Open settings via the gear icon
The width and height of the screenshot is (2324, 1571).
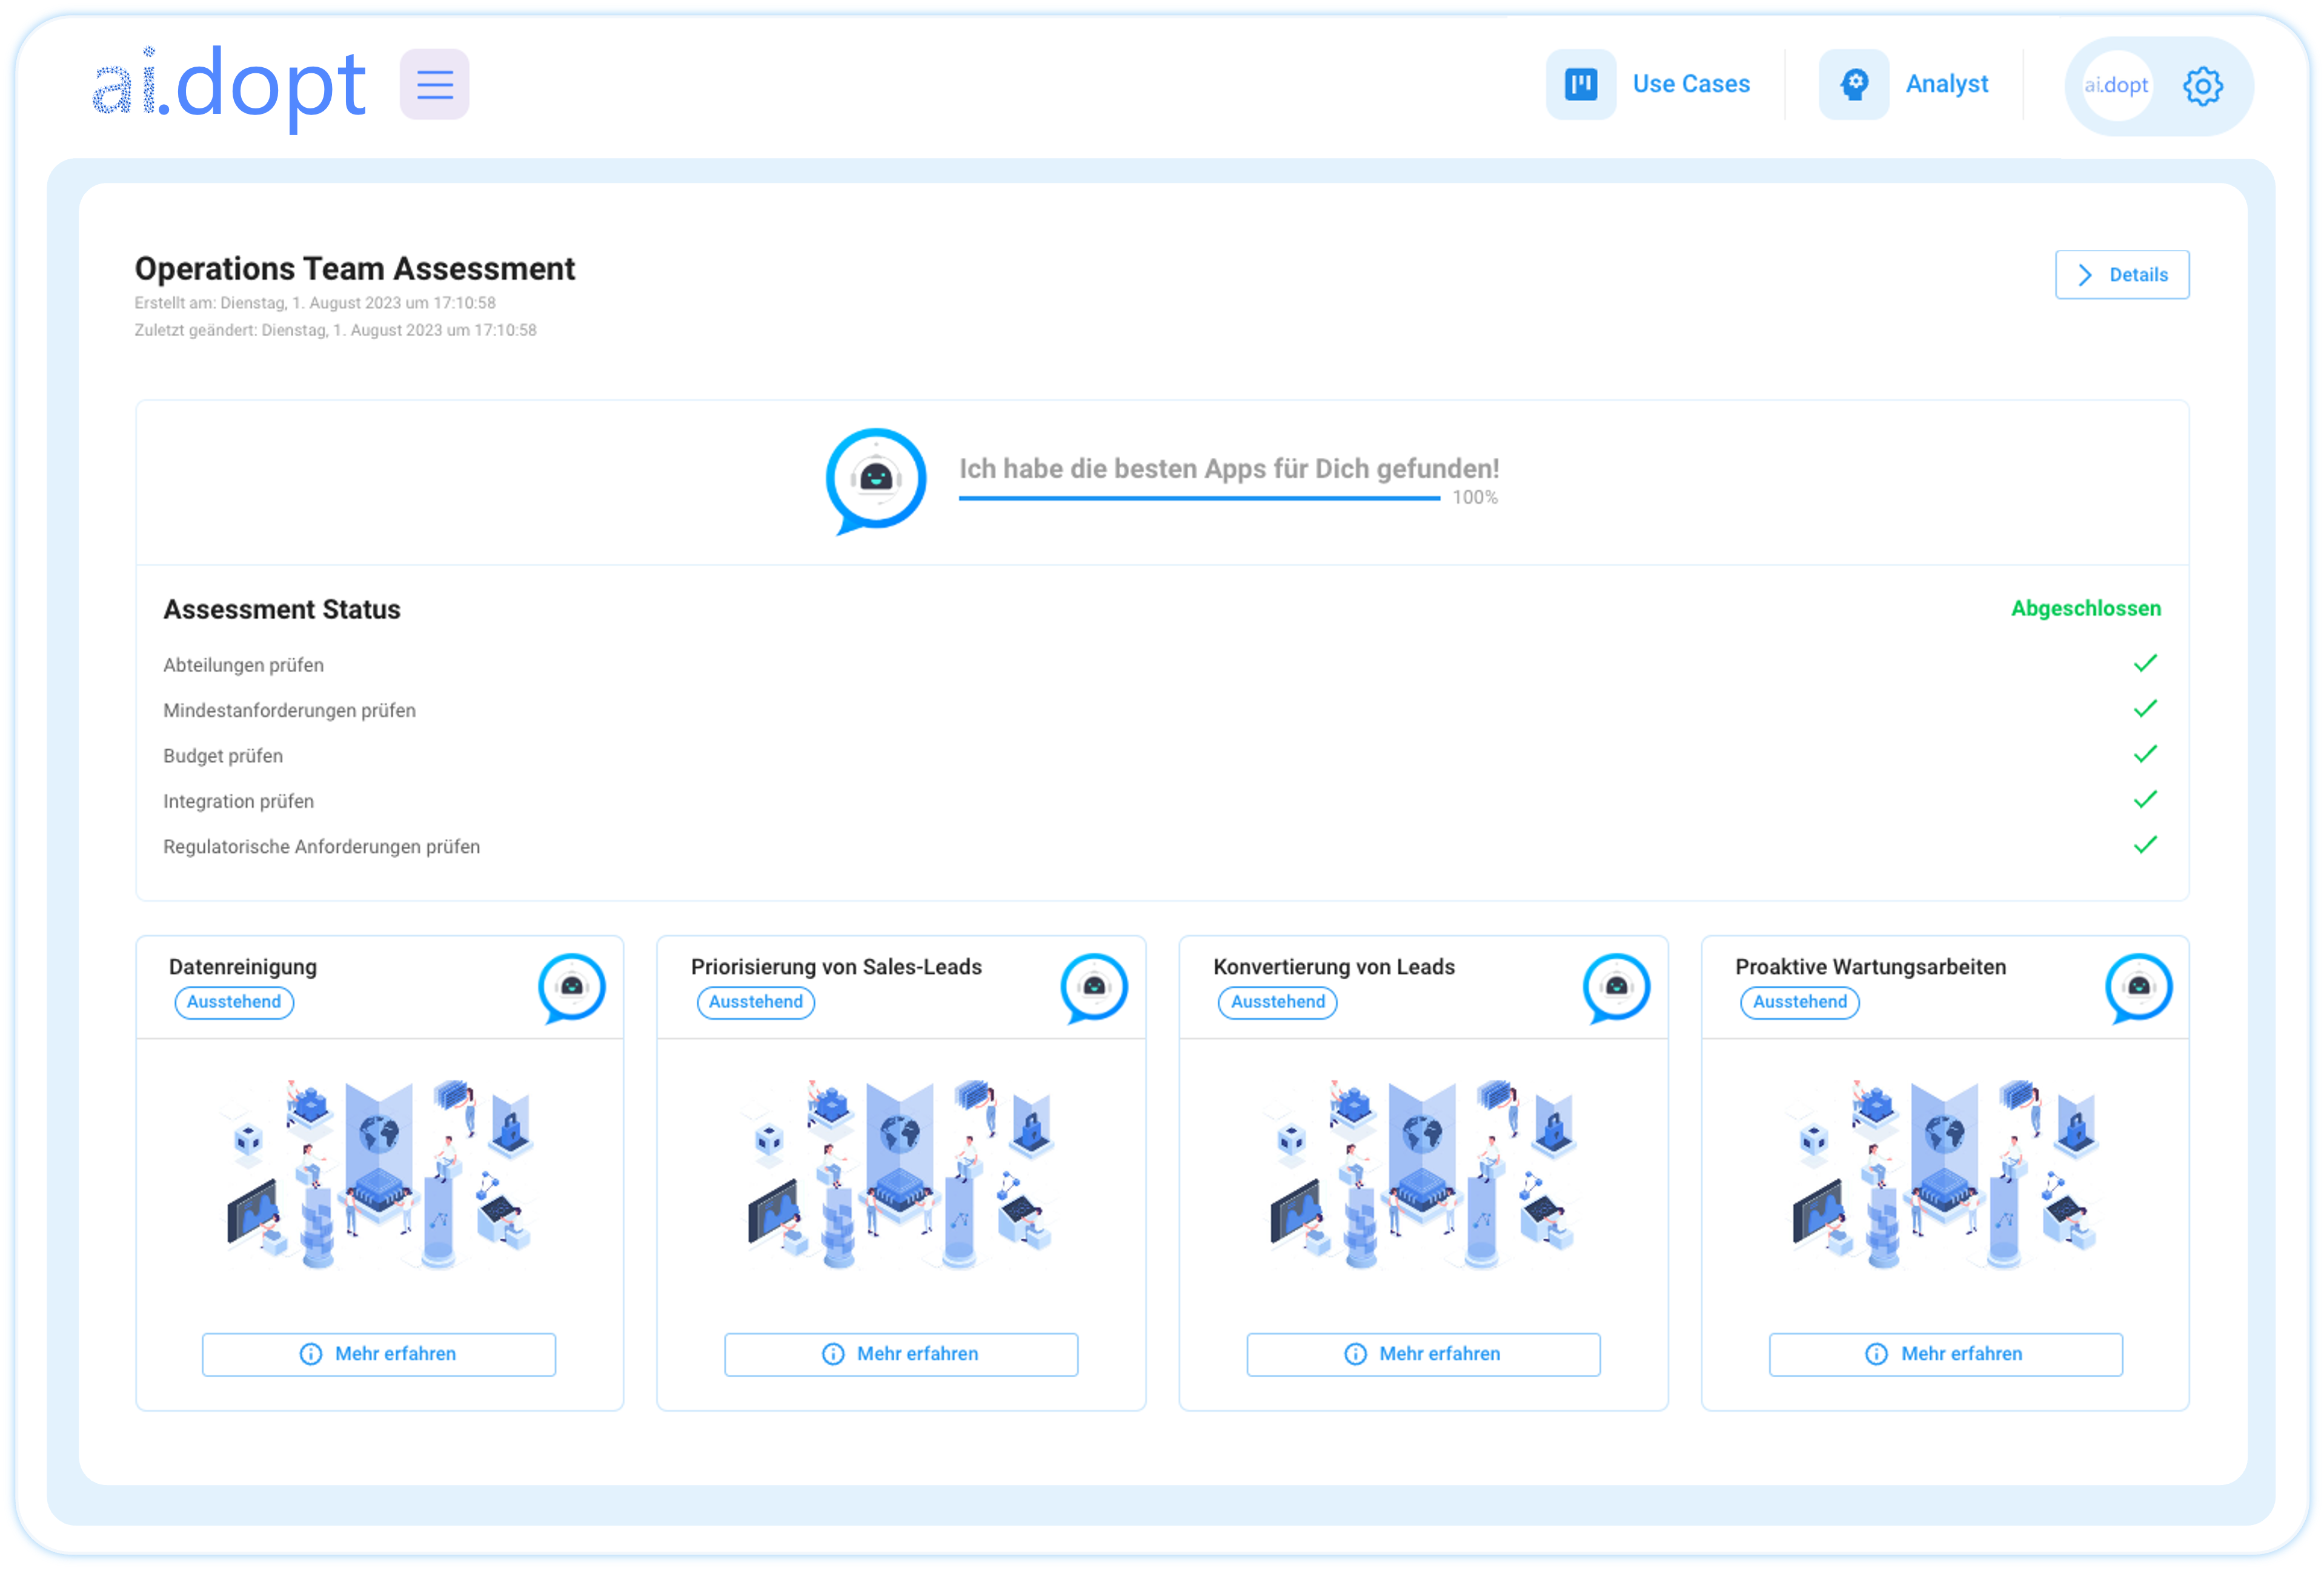click(2202, 87)
